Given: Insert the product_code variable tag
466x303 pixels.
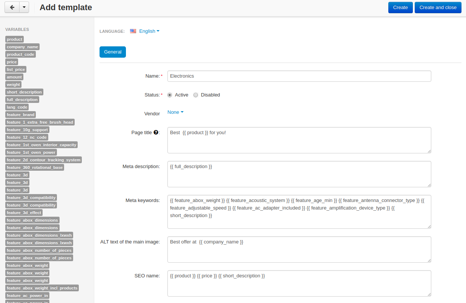Looking at the screenshot, I should 20,54.
